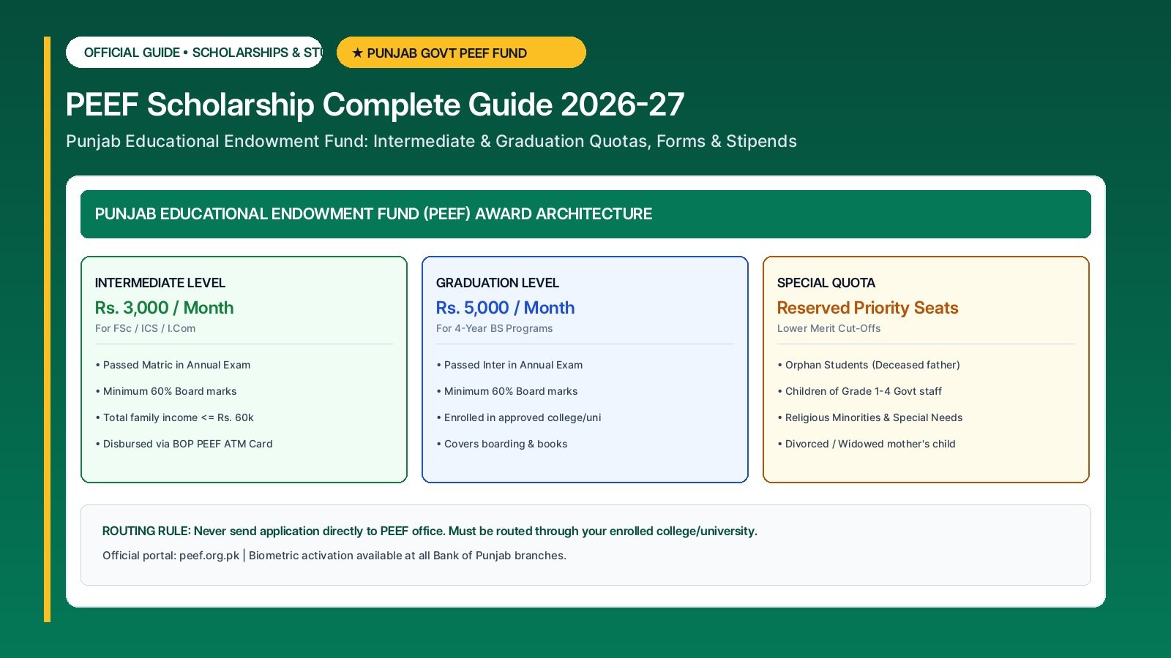Screen dimensions: 1171x658
Task: Click the PEEF Scholarship Complete Guide 2026-27 title
Action: point(375,105)
